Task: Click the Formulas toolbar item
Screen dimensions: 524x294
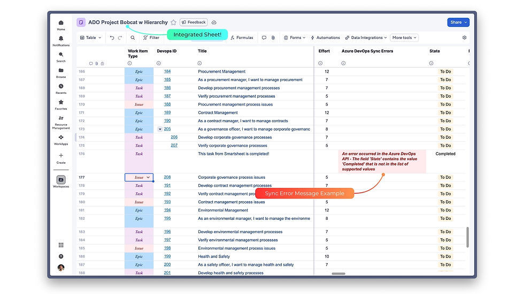Action: [x=242, y=38]
